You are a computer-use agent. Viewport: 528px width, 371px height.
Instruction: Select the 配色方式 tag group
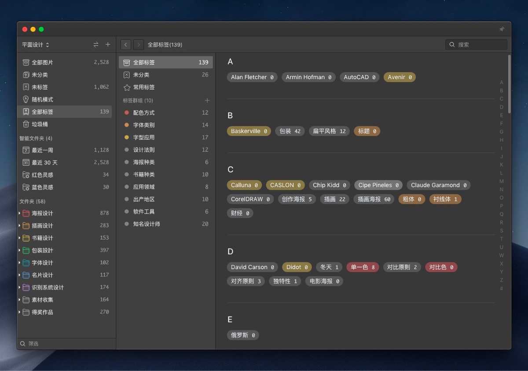pyautogui.click(x=144, y=113)
